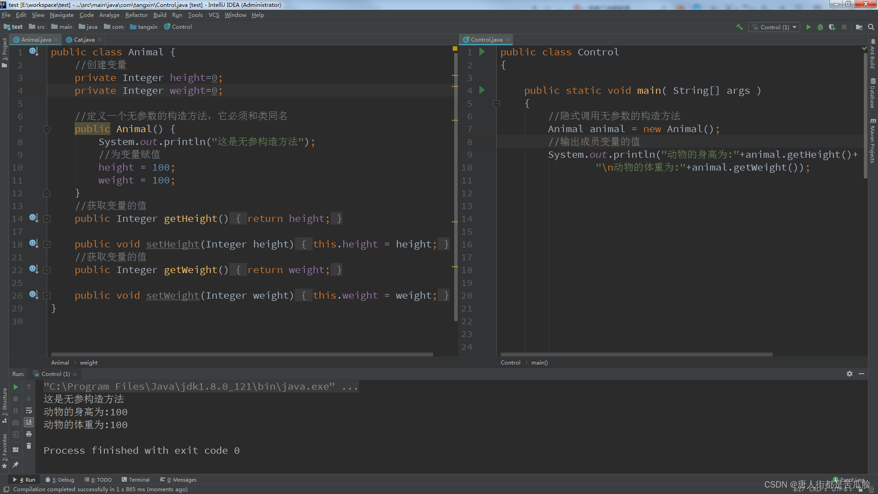Toggle pin tab in Run panel
878x494 pixels.
coord(16,465)
